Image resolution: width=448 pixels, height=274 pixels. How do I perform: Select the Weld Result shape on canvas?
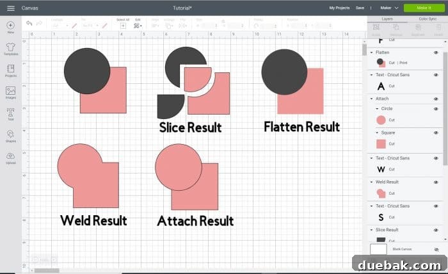click(x=88, y=175)
